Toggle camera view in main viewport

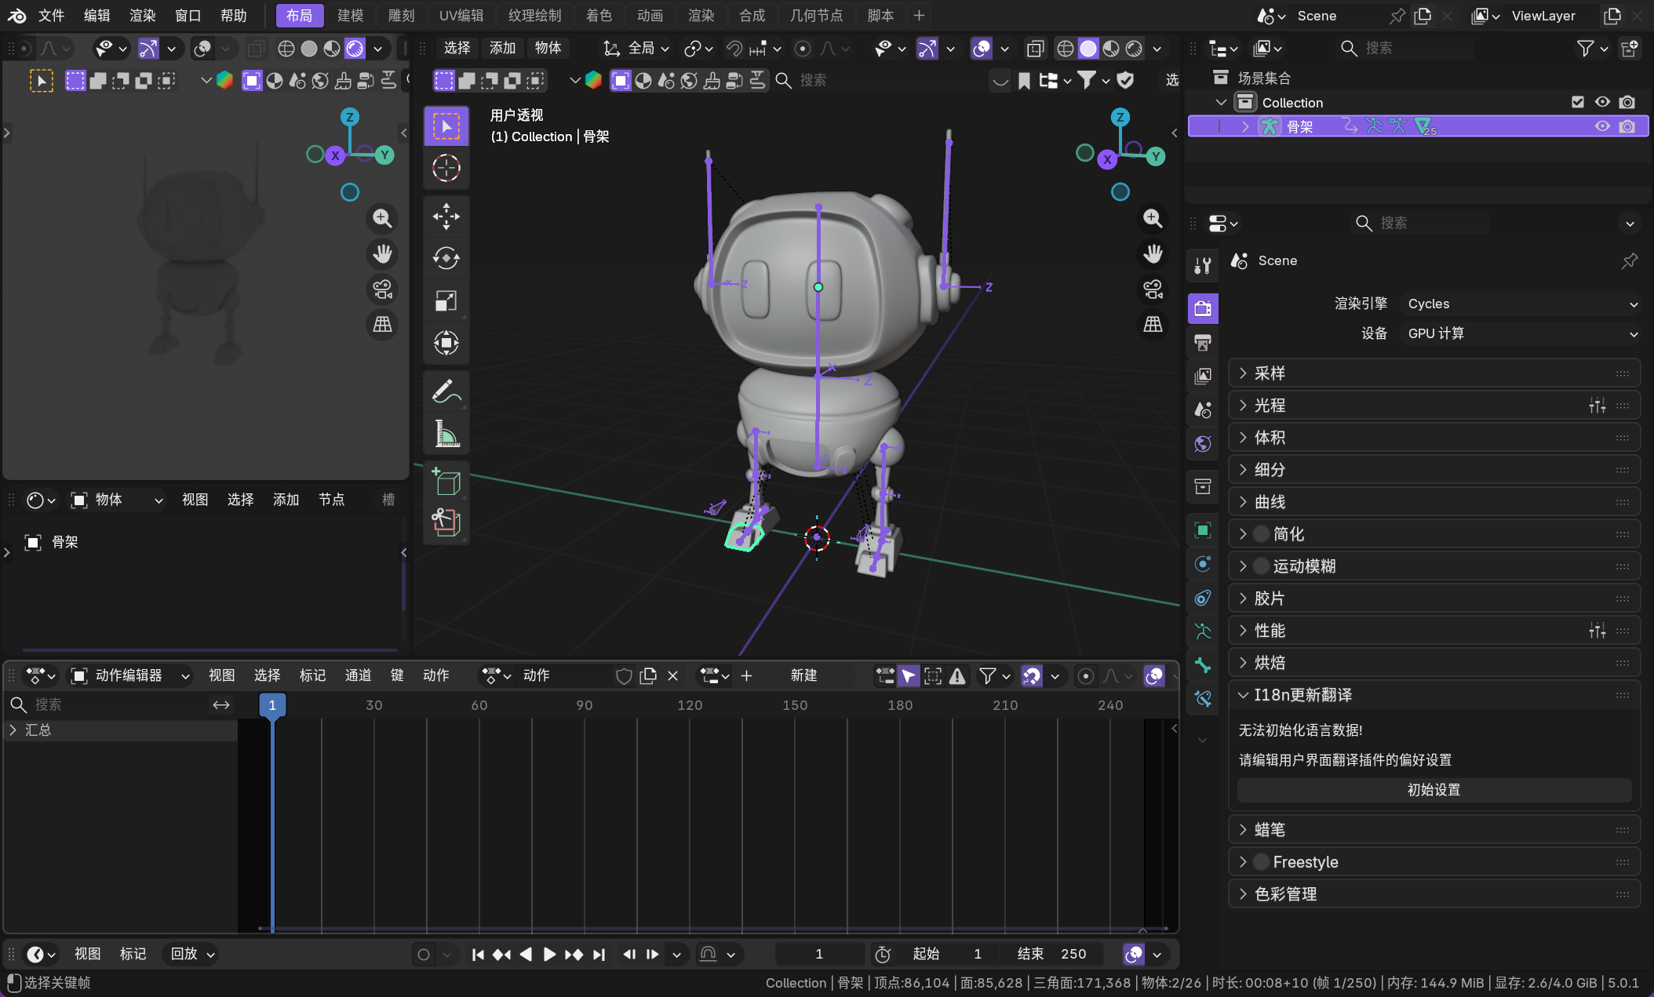tap(1153, 289)
